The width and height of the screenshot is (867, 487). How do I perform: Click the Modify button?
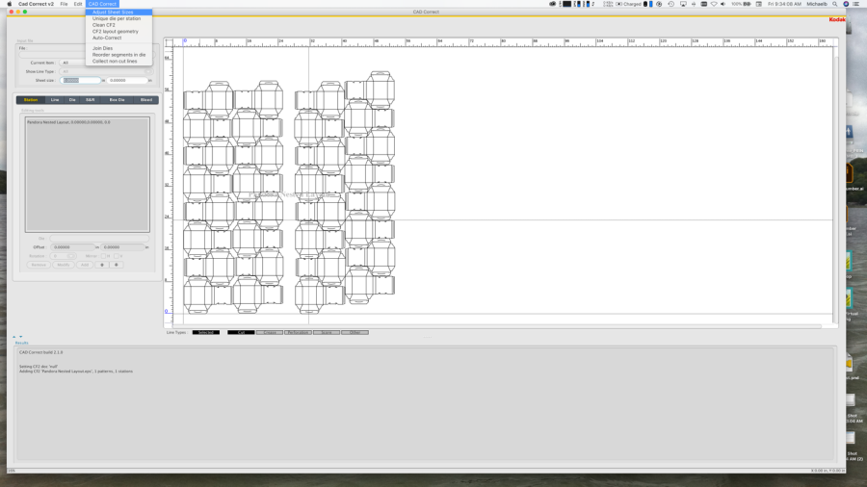[x=63, y=265]
